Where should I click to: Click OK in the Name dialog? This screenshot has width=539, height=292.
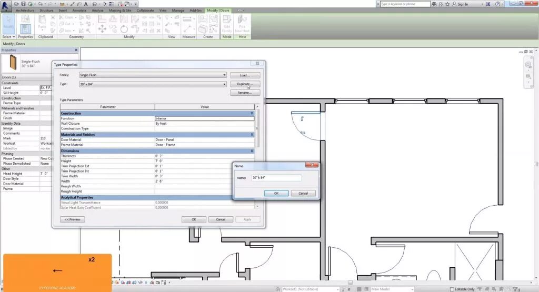click(x=276, y=194)
